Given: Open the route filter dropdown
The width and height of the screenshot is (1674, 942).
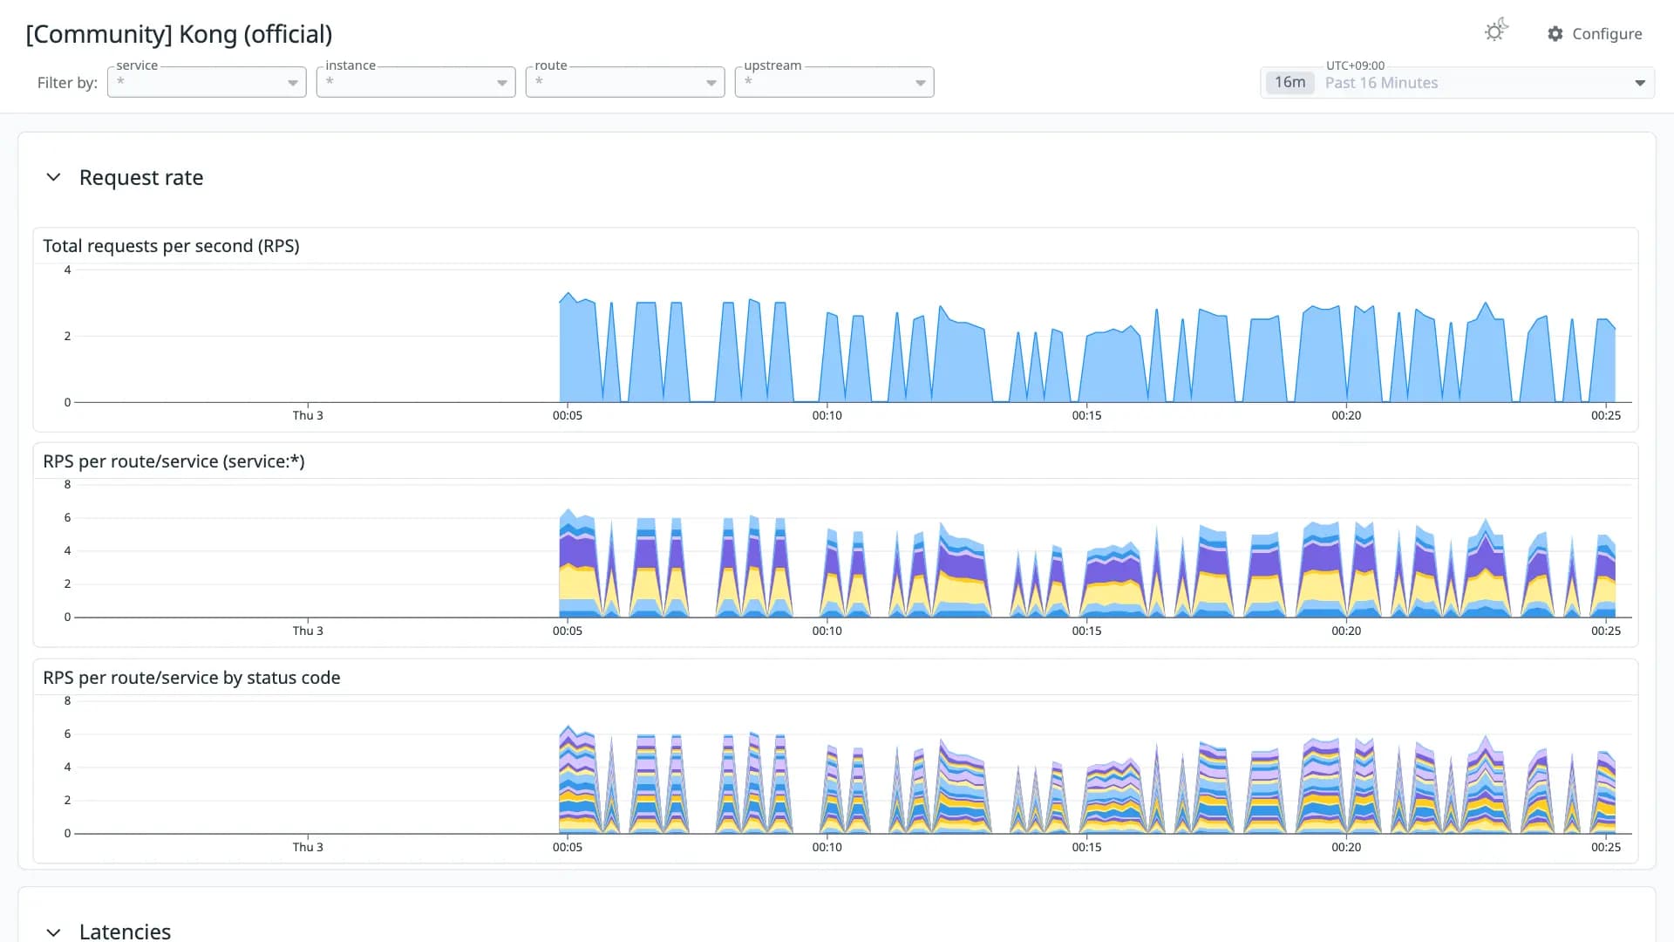Looking at the screenshot, I should coord(625,82).
